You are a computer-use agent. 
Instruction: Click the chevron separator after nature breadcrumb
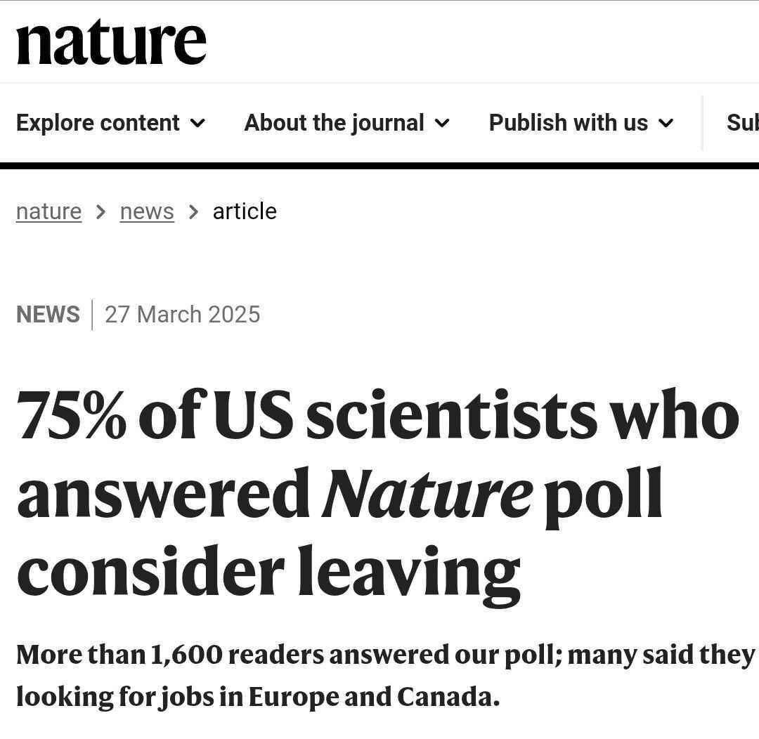[x=101, y=211]
